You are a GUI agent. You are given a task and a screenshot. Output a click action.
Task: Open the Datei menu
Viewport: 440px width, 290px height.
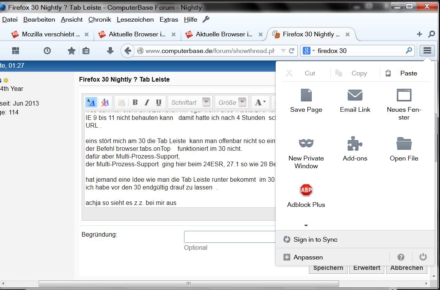pyautogui.click(x=10, y=19)
